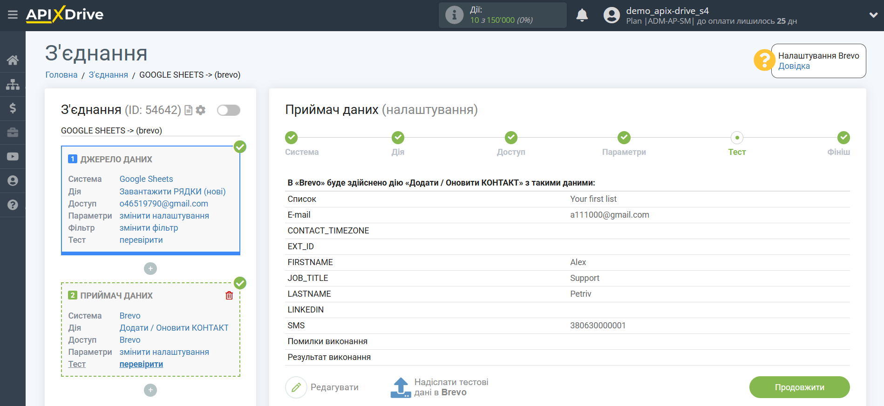Viewport: 884px width, 406px height.
Task: Open o46519790@gmail.com access link
Action: pyautogui.click(x=163, y=204)
